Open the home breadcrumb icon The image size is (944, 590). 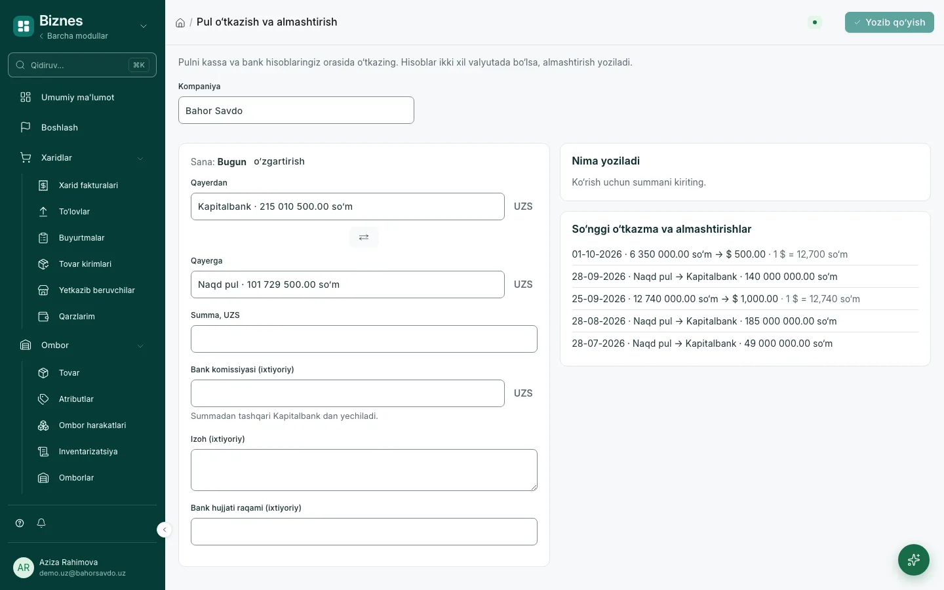click(x=180, y=23)
